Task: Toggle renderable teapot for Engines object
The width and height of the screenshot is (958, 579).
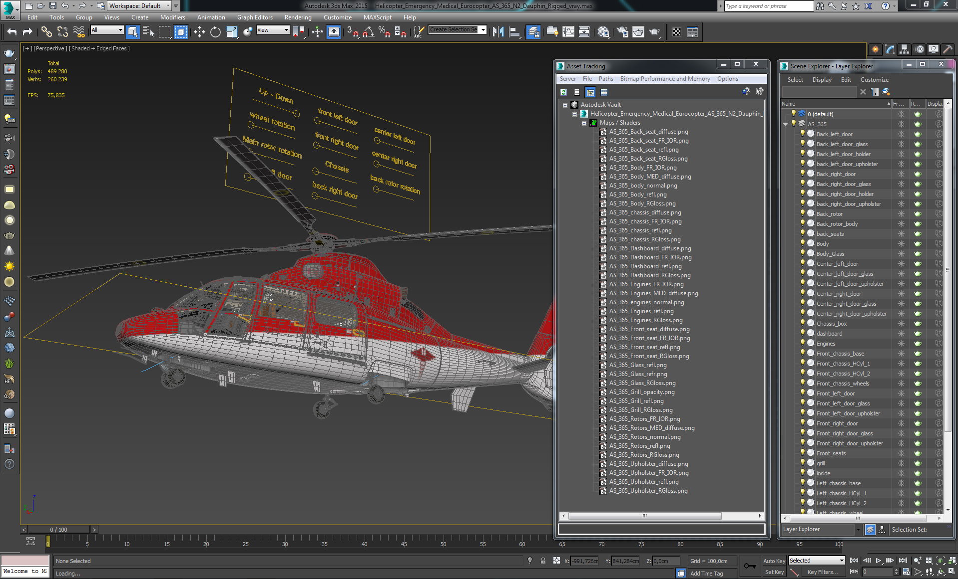Action: pos(918,344)
